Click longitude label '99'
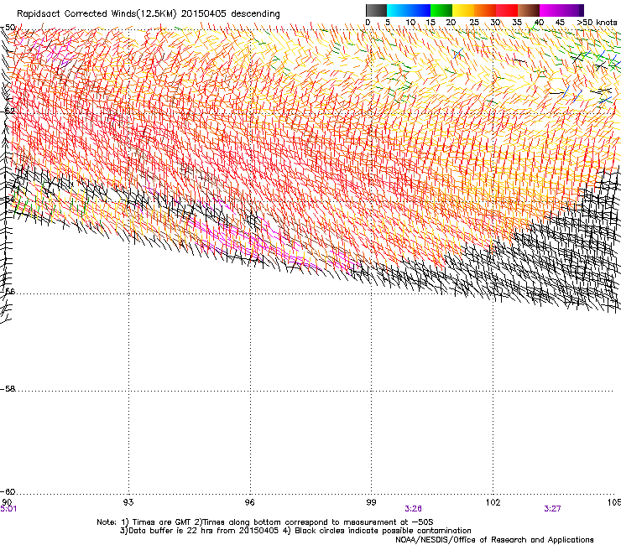The image size is (621, 545). pos(371,502)
